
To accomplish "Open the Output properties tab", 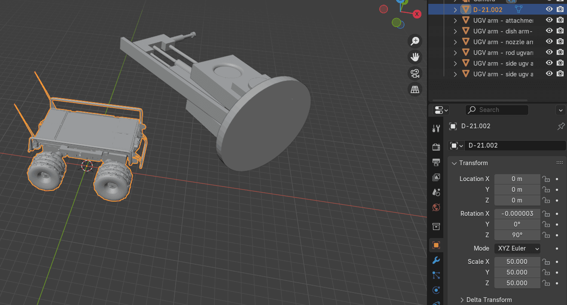I will pyautogui.click(x=436, y=162).
